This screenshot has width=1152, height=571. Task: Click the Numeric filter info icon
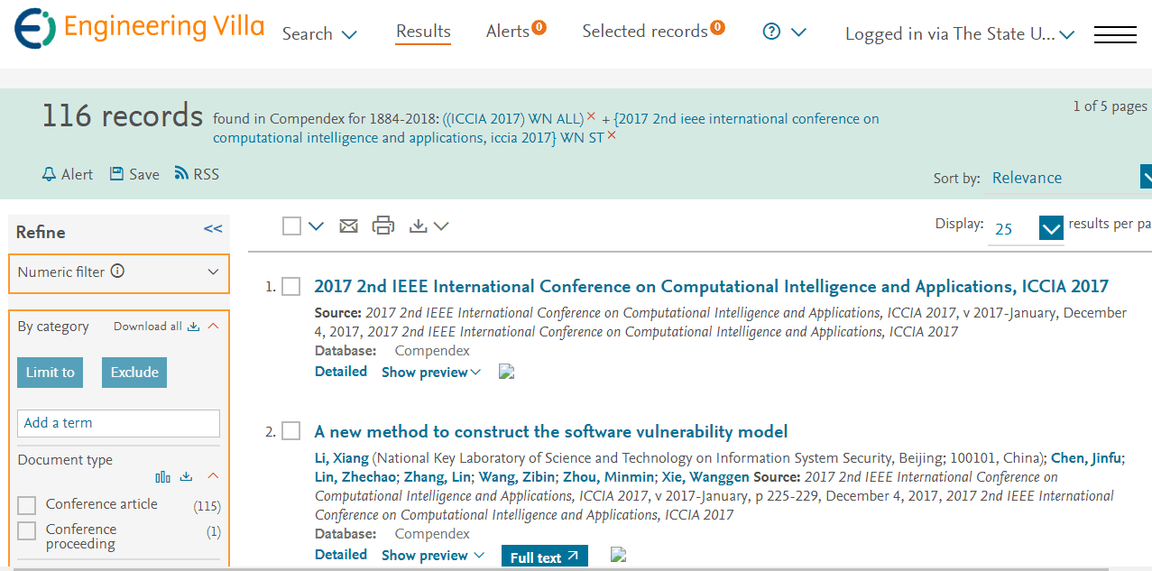coord(117,271)
